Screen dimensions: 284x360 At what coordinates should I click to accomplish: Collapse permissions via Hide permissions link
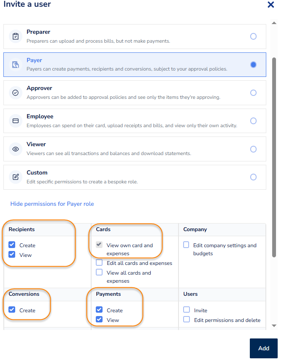[52, 204]
